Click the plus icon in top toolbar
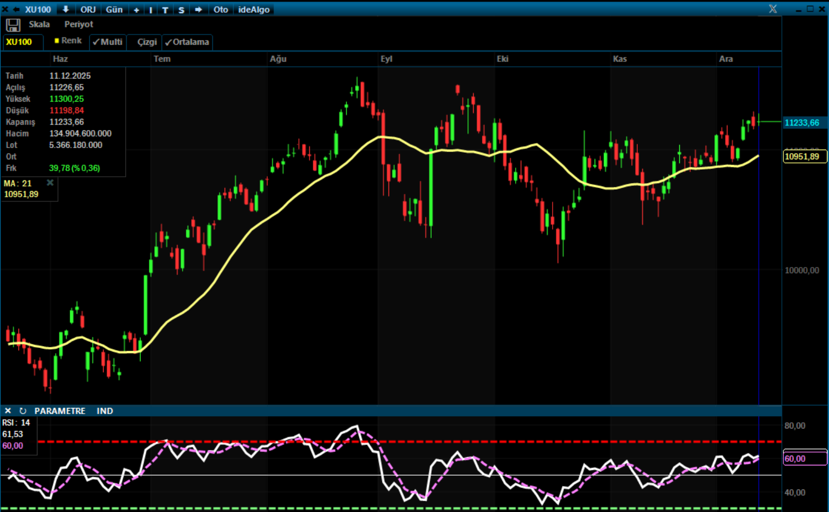829x512 pixels. [x=136, y=10]
